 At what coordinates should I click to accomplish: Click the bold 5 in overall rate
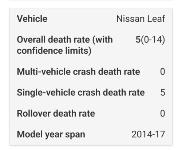pyautogui.click(x=138, y=40)
